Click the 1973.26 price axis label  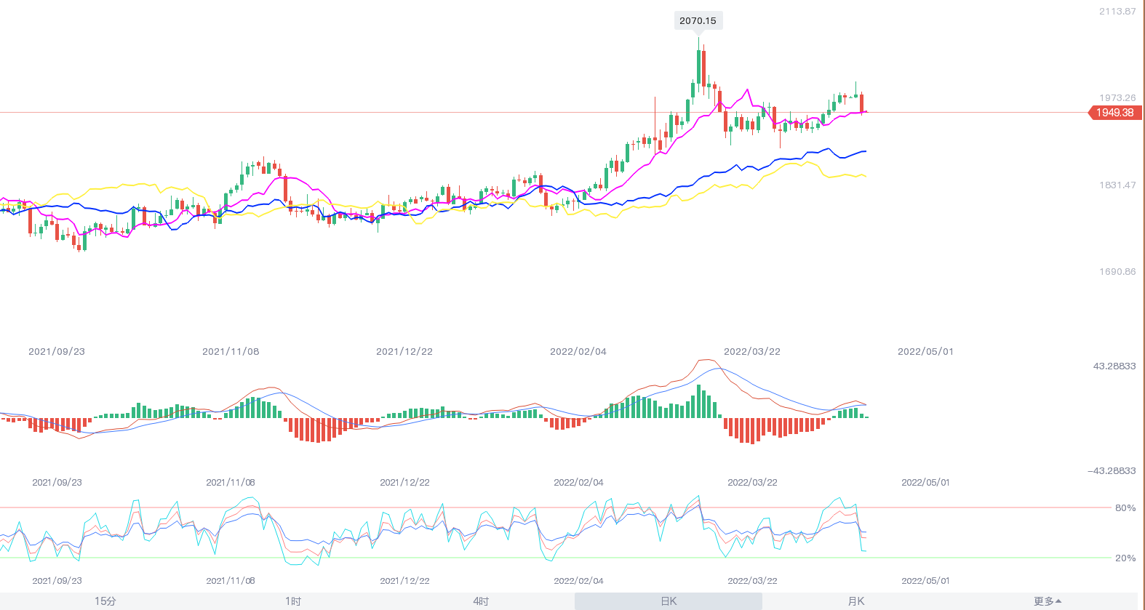tap(1117, 97)
